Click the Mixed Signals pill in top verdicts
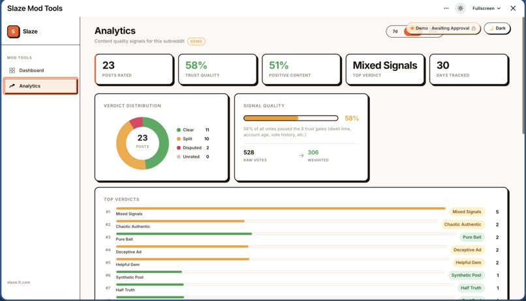This screenshot has height=301, width=526. [467, 212]
